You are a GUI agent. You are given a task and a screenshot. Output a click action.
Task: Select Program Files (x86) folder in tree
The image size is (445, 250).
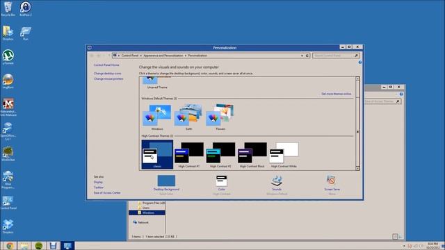tap(152, 203)
